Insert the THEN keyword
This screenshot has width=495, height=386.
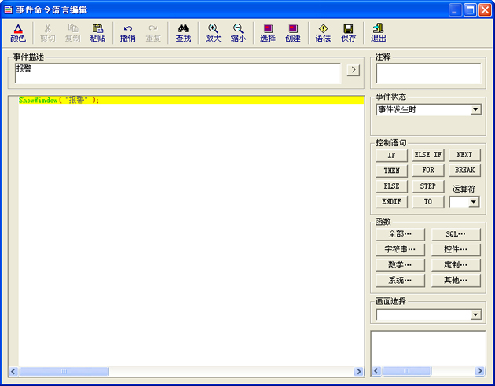point(391,171)
